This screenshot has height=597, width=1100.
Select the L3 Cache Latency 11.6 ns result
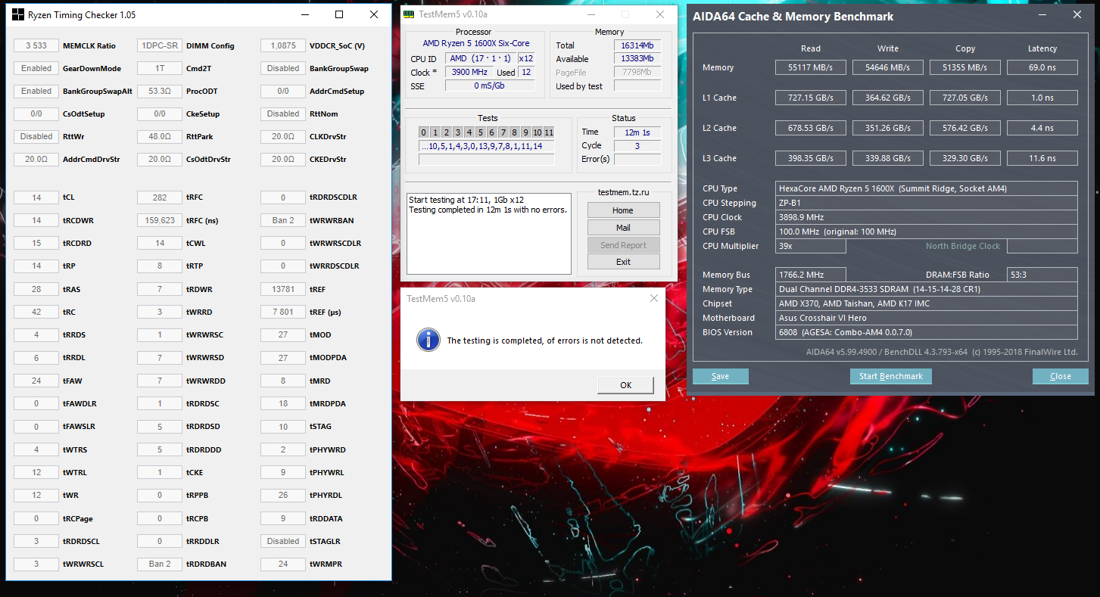click(1042, 158)
